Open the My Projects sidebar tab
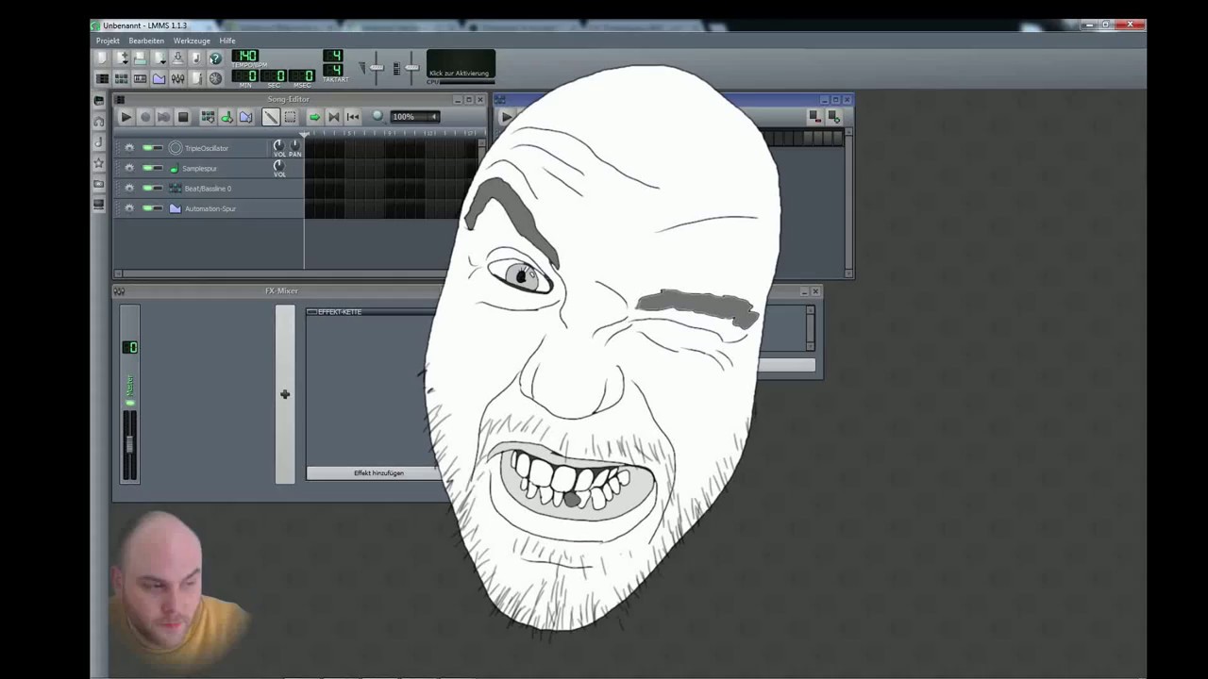The height and width of the screenshot is (679, 1208). [x=98, y=121]
